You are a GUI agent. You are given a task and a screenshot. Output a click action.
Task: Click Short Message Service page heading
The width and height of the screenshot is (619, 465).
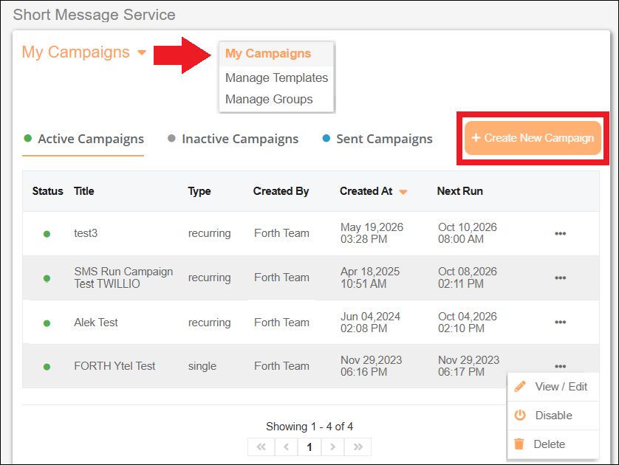(x=94, y=15)
